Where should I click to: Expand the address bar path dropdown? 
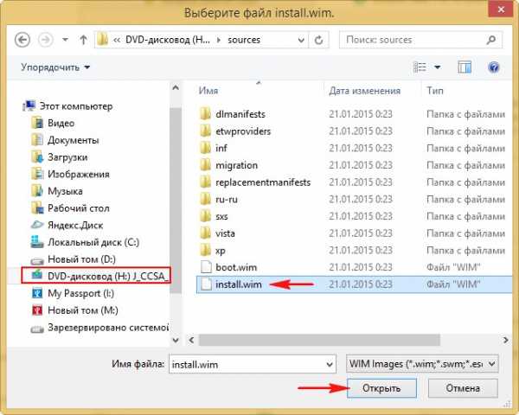(301, 40)
